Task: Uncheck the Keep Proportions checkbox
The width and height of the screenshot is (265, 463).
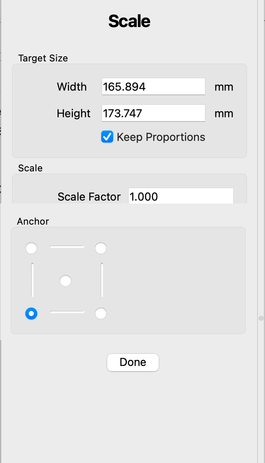Action: pos(107,137)
